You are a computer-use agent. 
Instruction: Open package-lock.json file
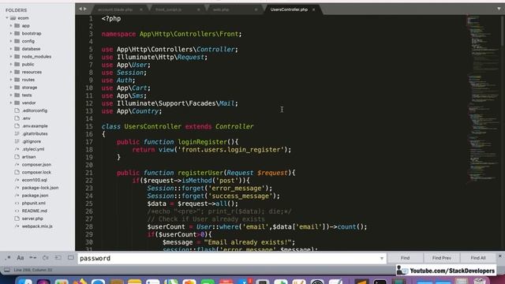[x=40, y=188]
